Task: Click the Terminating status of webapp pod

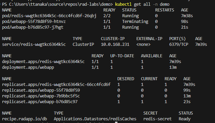Action: pos(135,22)
